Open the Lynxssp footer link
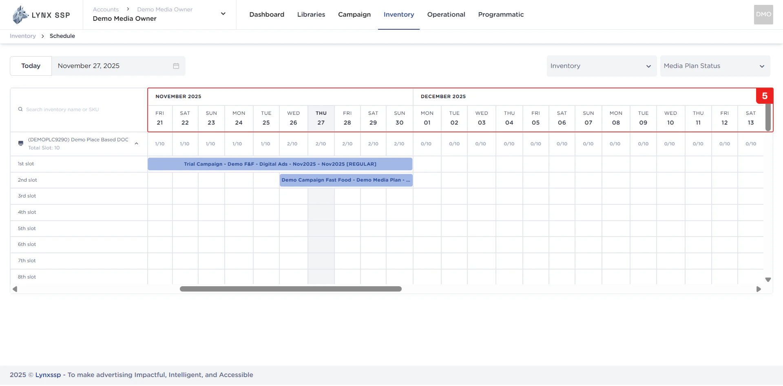Screen dimensions: 783x386 (48, 375)
